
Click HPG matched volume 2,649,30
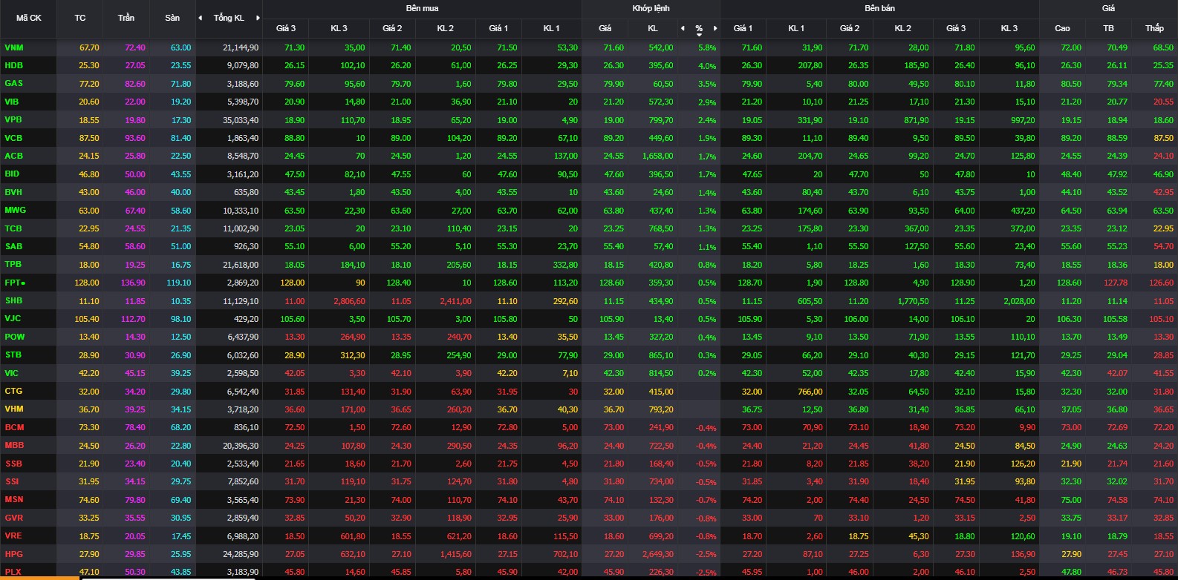658,554
